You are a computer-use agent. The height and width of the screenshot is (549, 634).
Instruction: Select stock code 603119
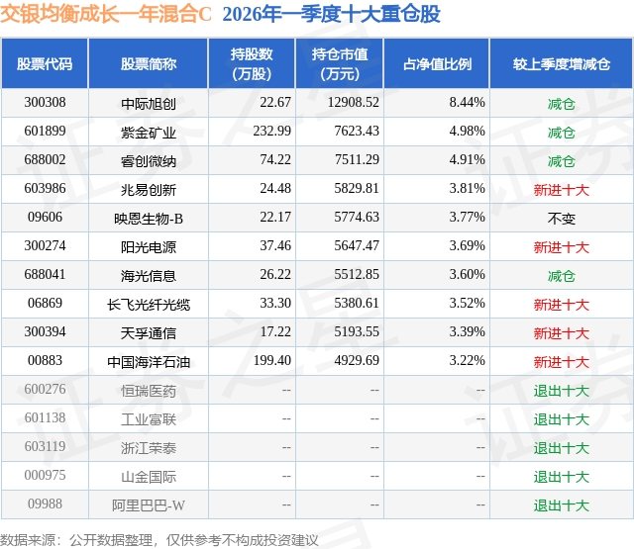coord(45,446)
